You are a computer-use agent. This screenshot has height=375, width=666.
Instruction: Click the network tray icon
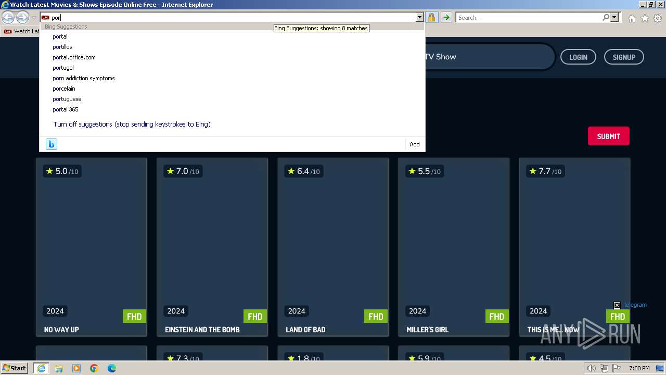[605, 368]
